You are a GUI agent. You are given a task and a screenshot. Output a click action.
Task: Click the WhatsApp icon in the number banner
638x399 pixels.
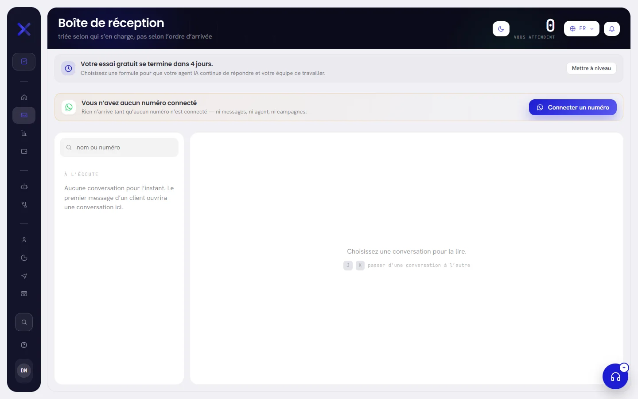click(x=69, y=107)
